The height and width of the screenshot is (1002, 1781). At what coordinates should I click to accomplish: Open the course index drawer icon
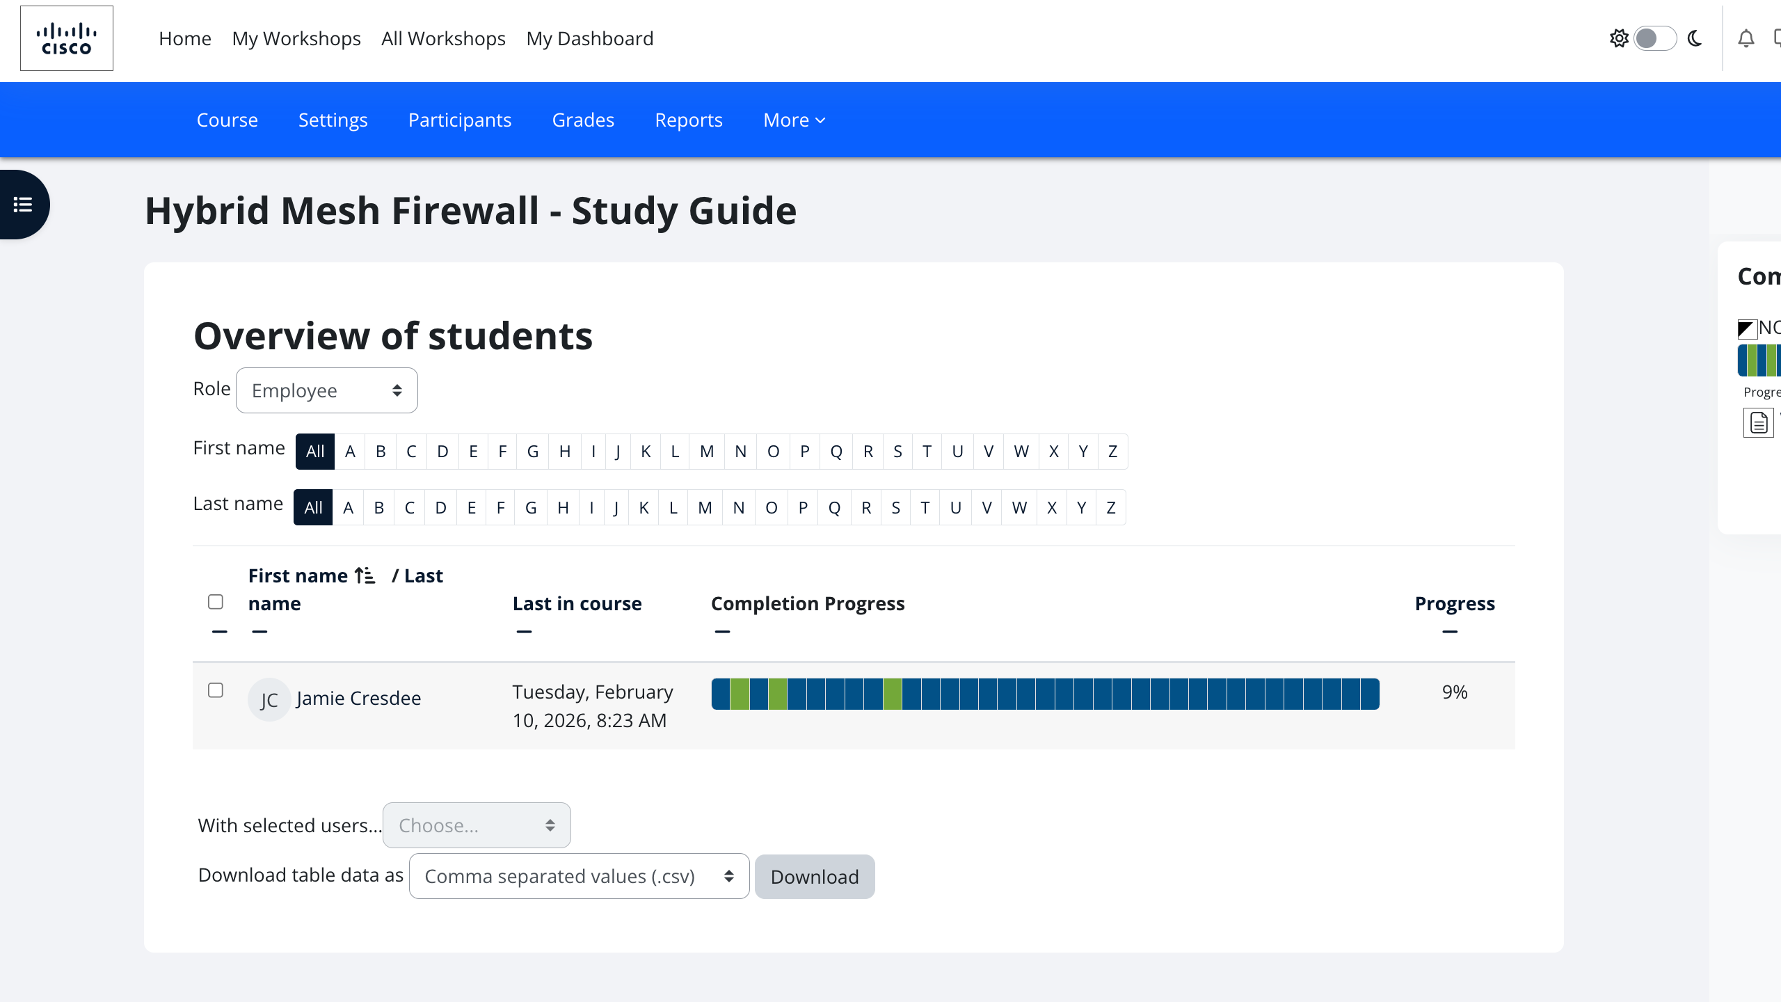pyautogui.click(x=23, y=205)
